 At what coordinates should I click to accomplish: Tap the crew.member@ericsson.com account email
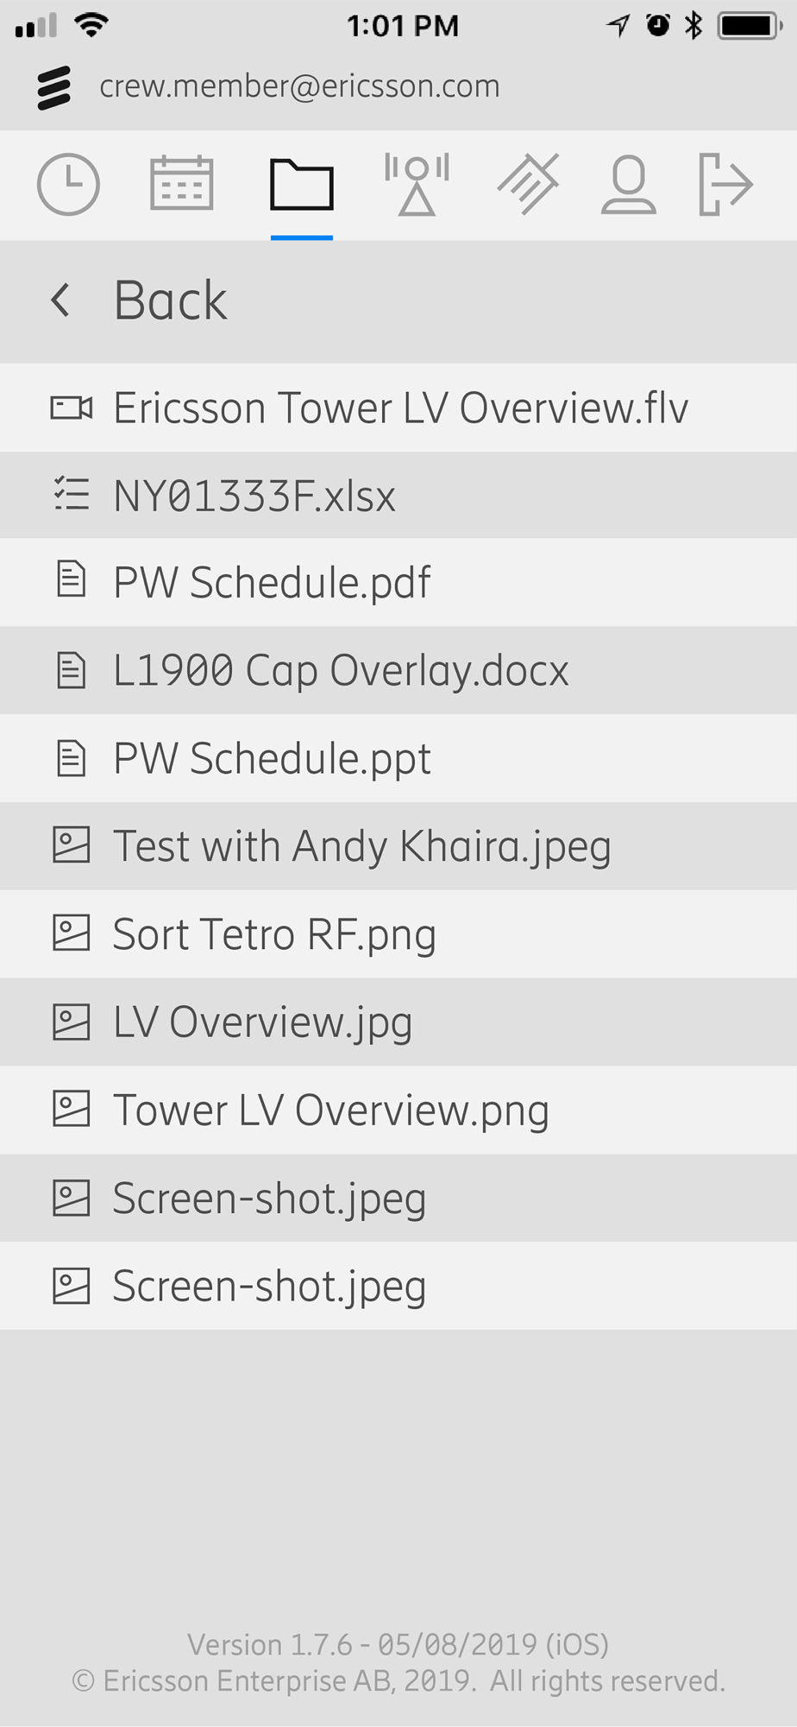(299, 86)
